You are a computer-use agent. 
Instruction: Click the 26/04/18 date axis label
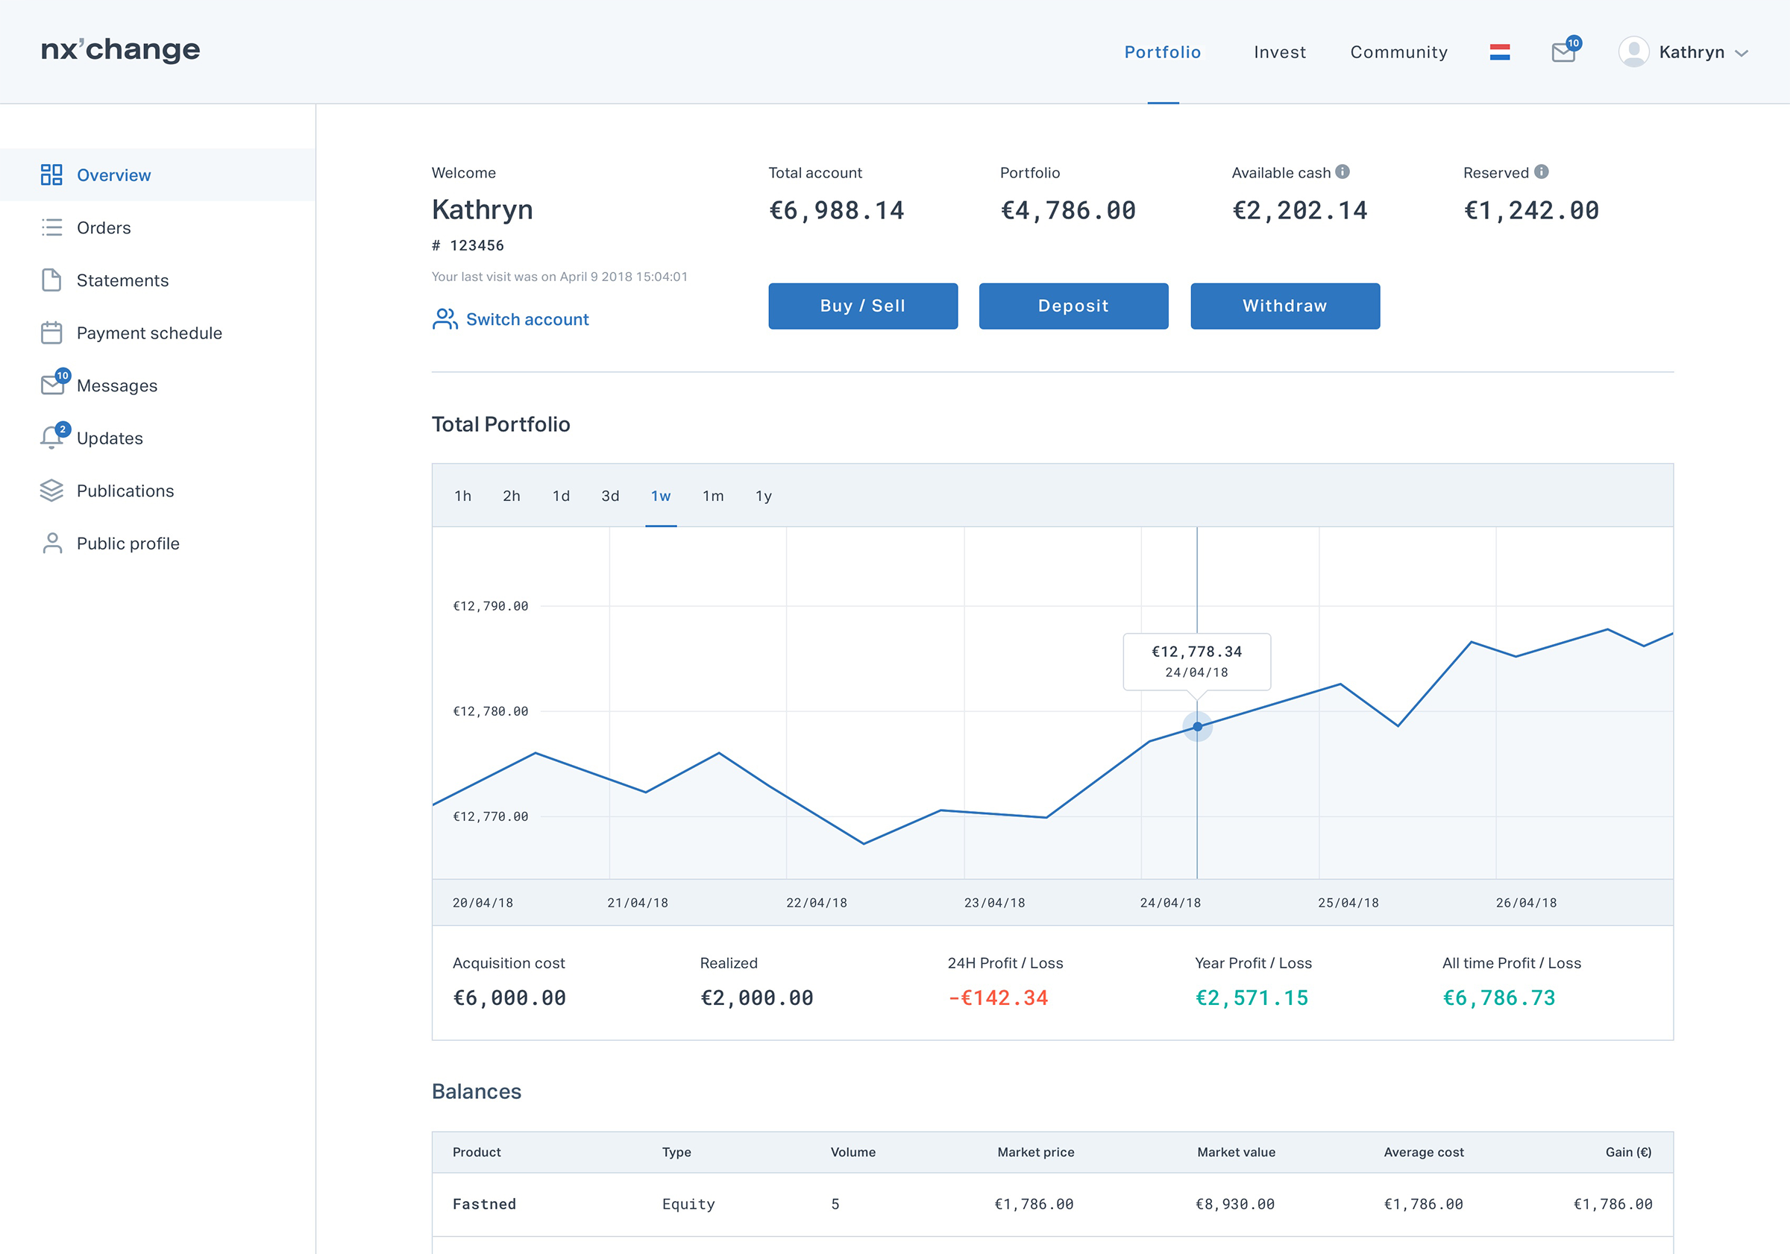click(x=1526, y=903)
